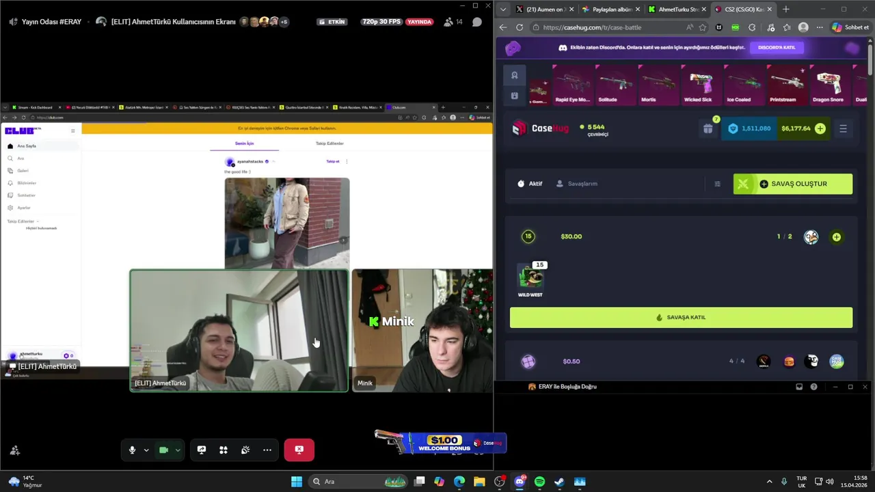The image size is (875, 492).
Task: Click the top drops ribbon icon
Action: 515,75
